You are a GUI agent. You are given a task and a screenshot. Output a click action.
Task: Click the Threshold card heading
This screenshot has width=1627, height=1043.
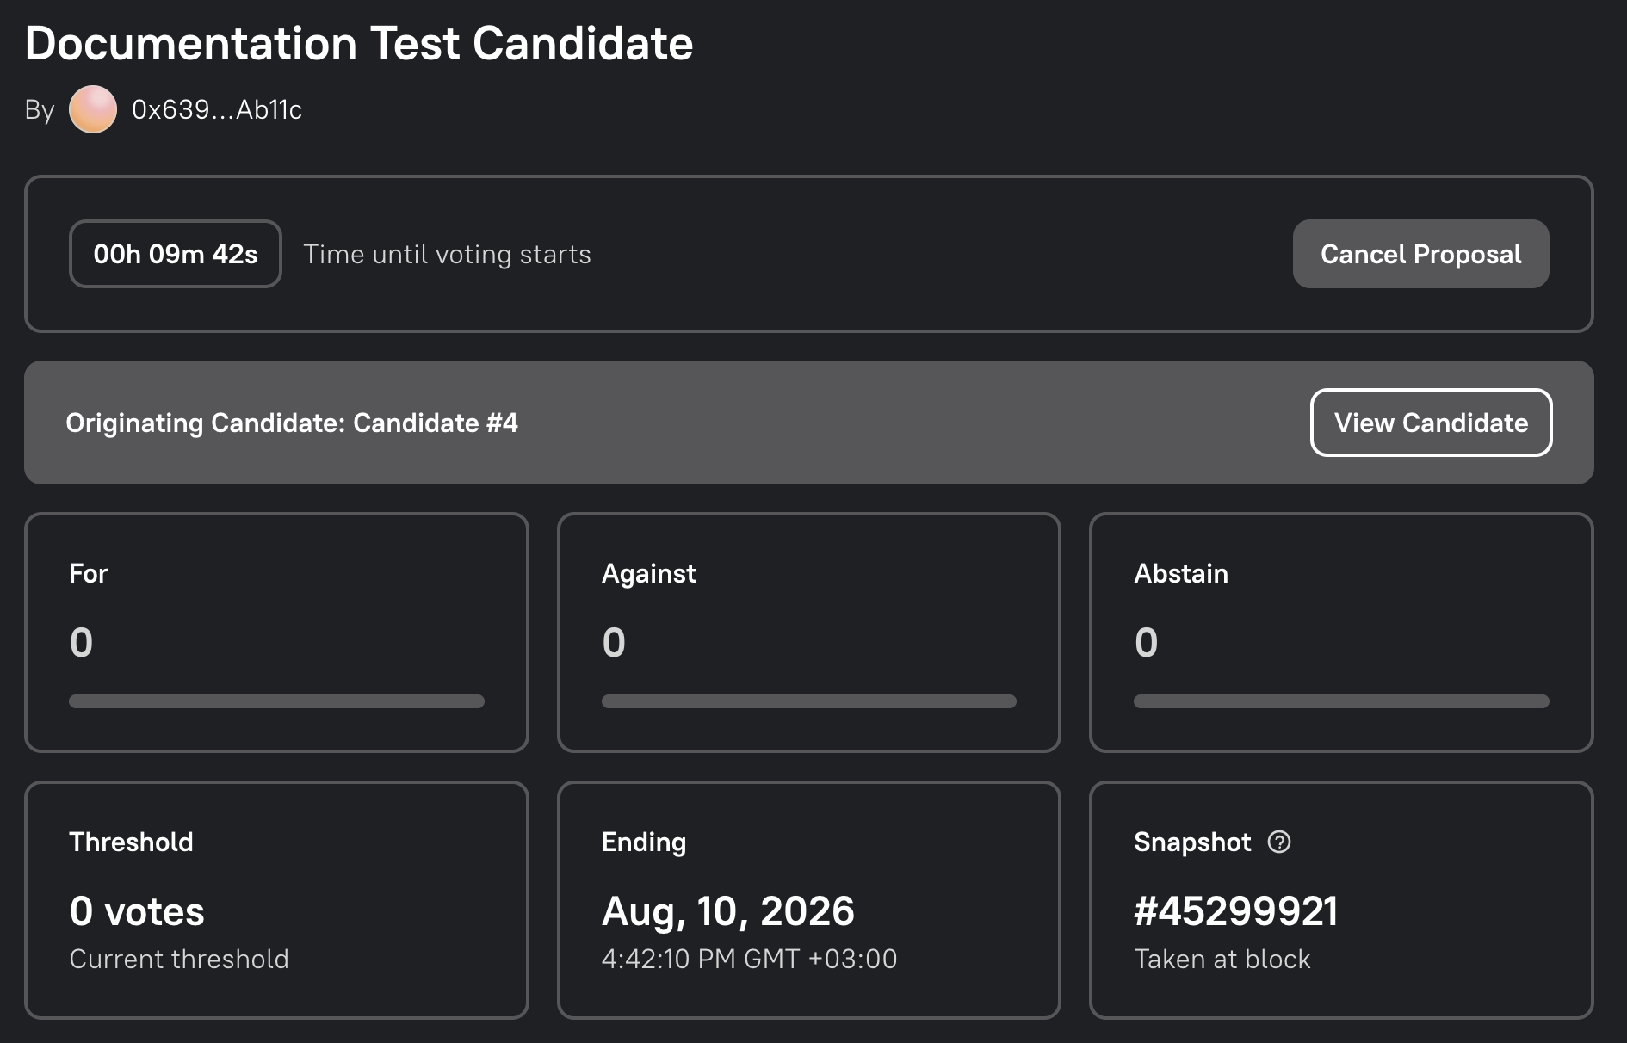click(x=131, y=842)
